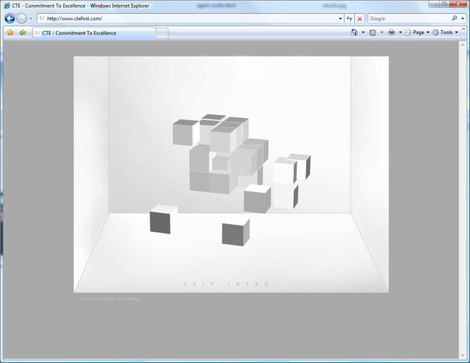Click the Refresh page icon

pos(349,18)
